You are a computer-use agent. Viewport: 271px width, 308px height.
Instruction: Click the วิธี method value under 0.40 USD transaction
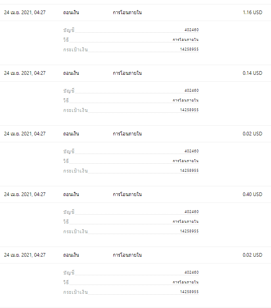pos(186,222)
